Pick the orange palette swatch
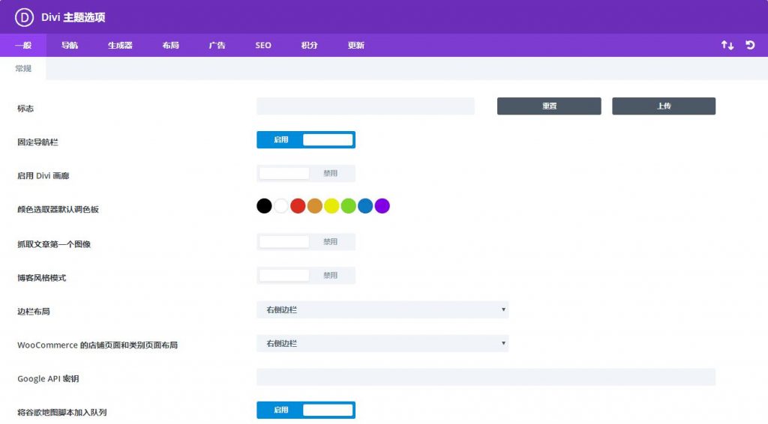Image resolution: width=768 pixels, height=424 pixels. [315, 206]
